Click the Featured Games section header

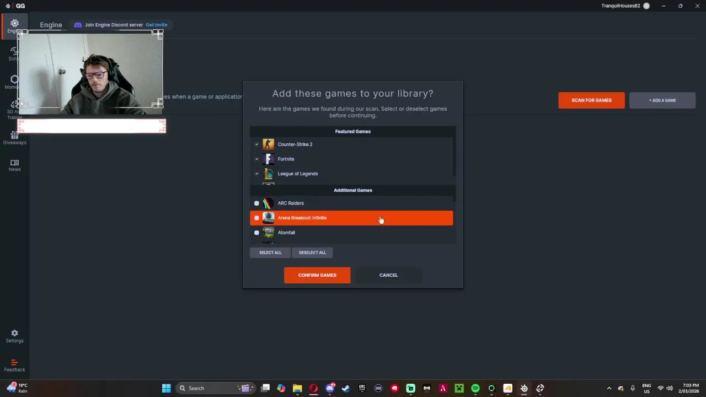click(x=353, y=131)
